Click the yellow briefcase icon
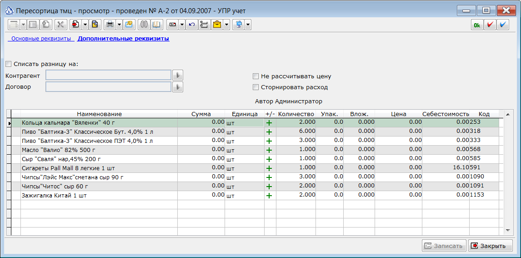This screenshot has width=521, height=258. coord(217,25)
